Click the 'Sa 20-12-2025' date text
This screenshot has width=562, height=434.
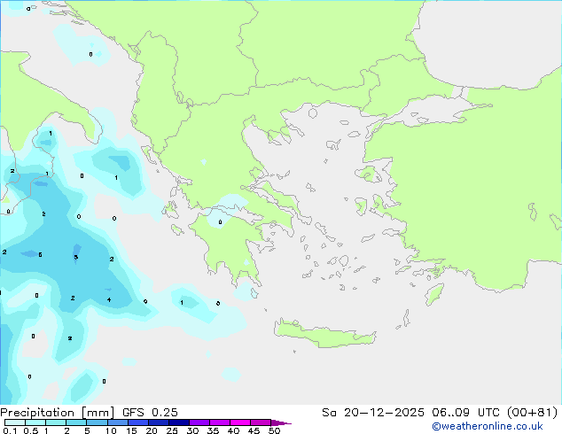pos(373,413)
